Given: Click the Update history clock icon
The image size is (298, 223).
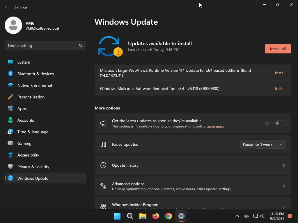Looking at the screenshot, I should [103, 165].
